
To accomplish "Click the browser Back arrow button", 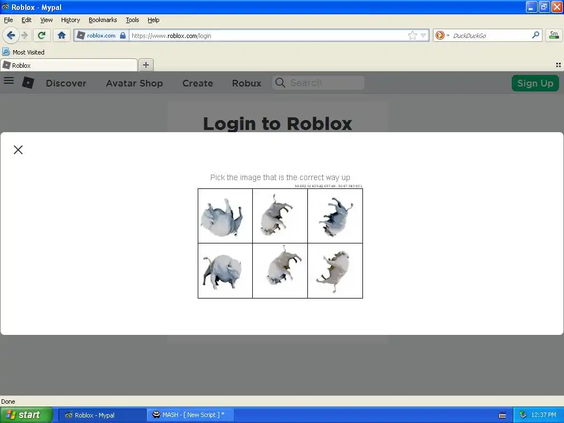I will click(10, 35).
